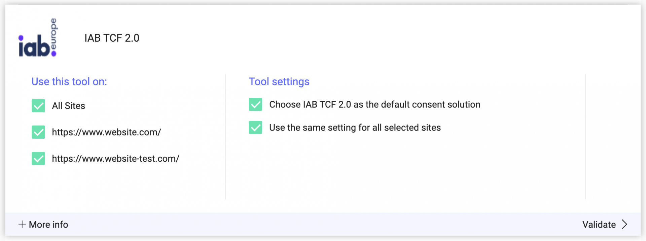Click the https://www.website.com/ site label
Screen dimensions: 646x241
click(x=106, y=132)
